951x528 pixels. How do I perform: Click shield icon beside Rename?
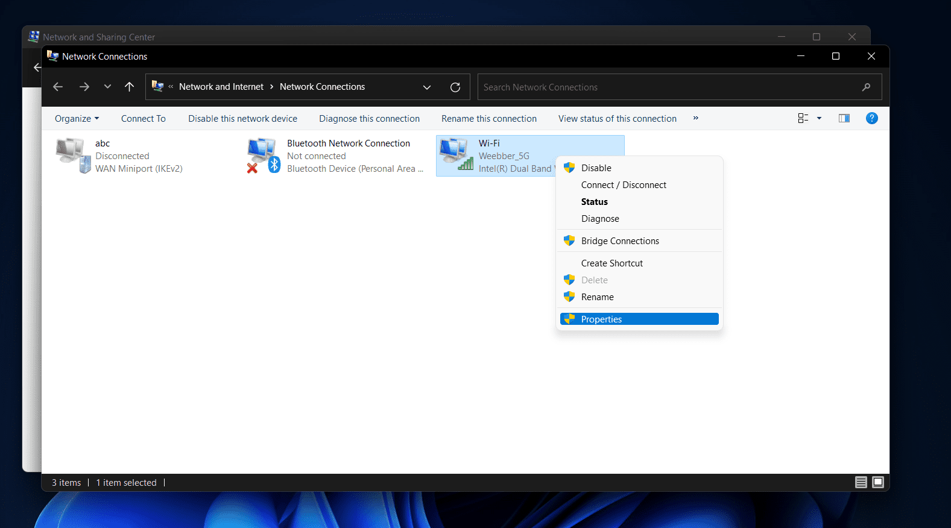tap(569, 297)
